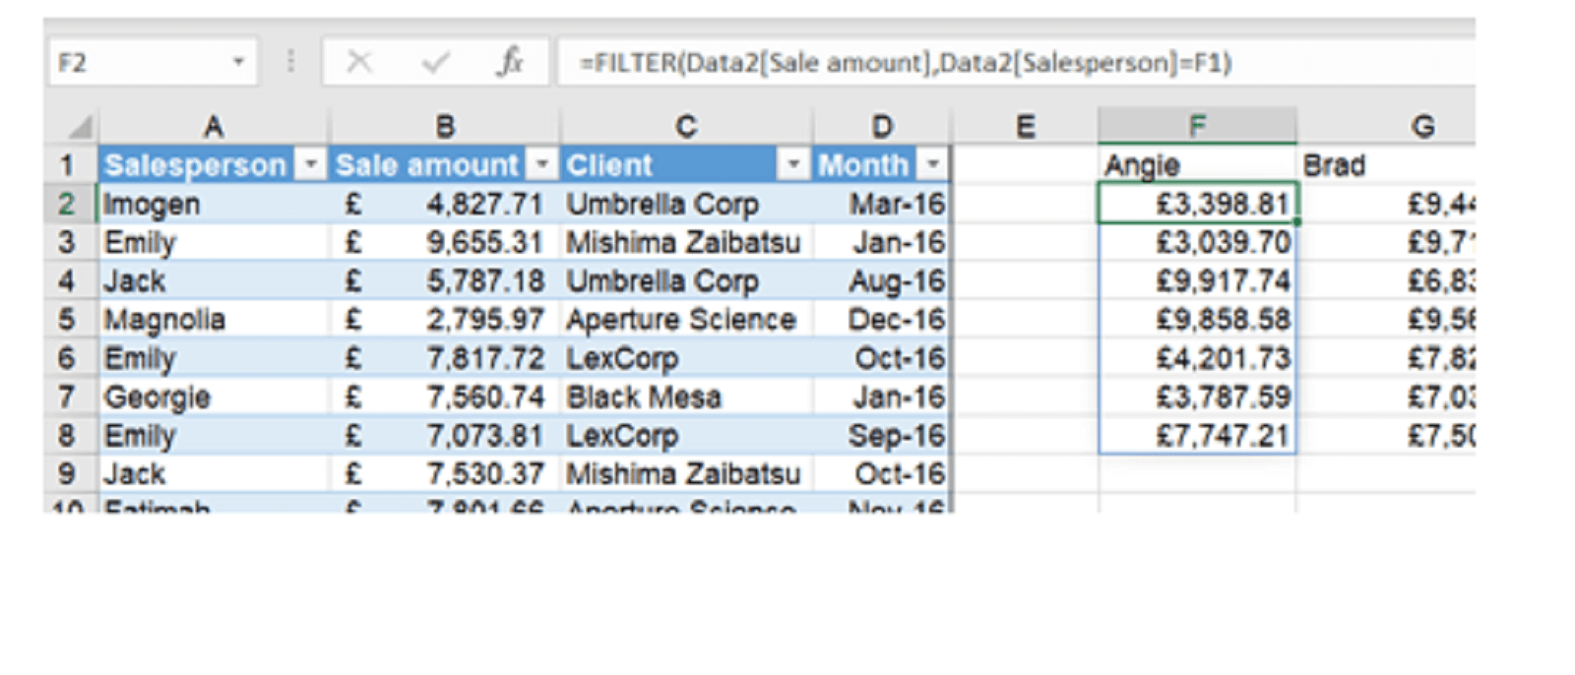Click the formula bar resize handle dots

pos(290,63)
